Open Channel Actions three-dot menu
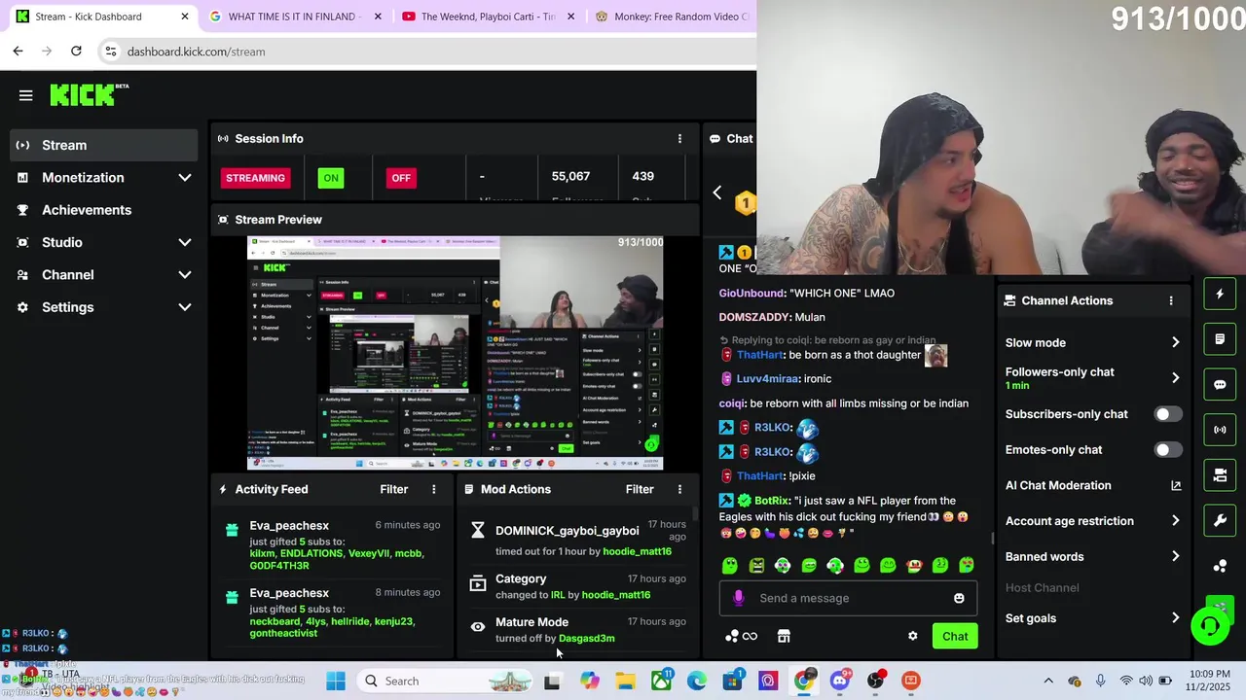This screenshot has width=1246, height=700. 1171,300
